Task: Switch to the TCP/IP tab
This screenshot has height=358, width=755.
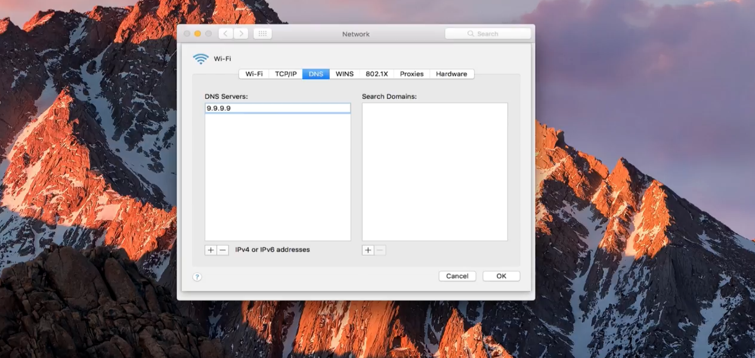Action: [x=286, y=74]
